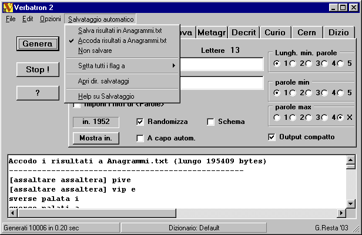Set Lungh. min. parole to 1
This screenshot has height=235, width=362.
[277, 63]
